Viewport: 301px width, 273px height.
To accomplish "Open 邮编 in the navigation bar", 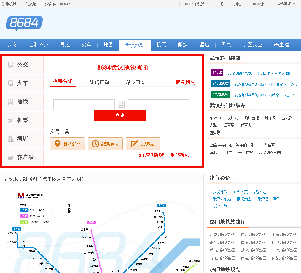I will (x=183, y=45).
